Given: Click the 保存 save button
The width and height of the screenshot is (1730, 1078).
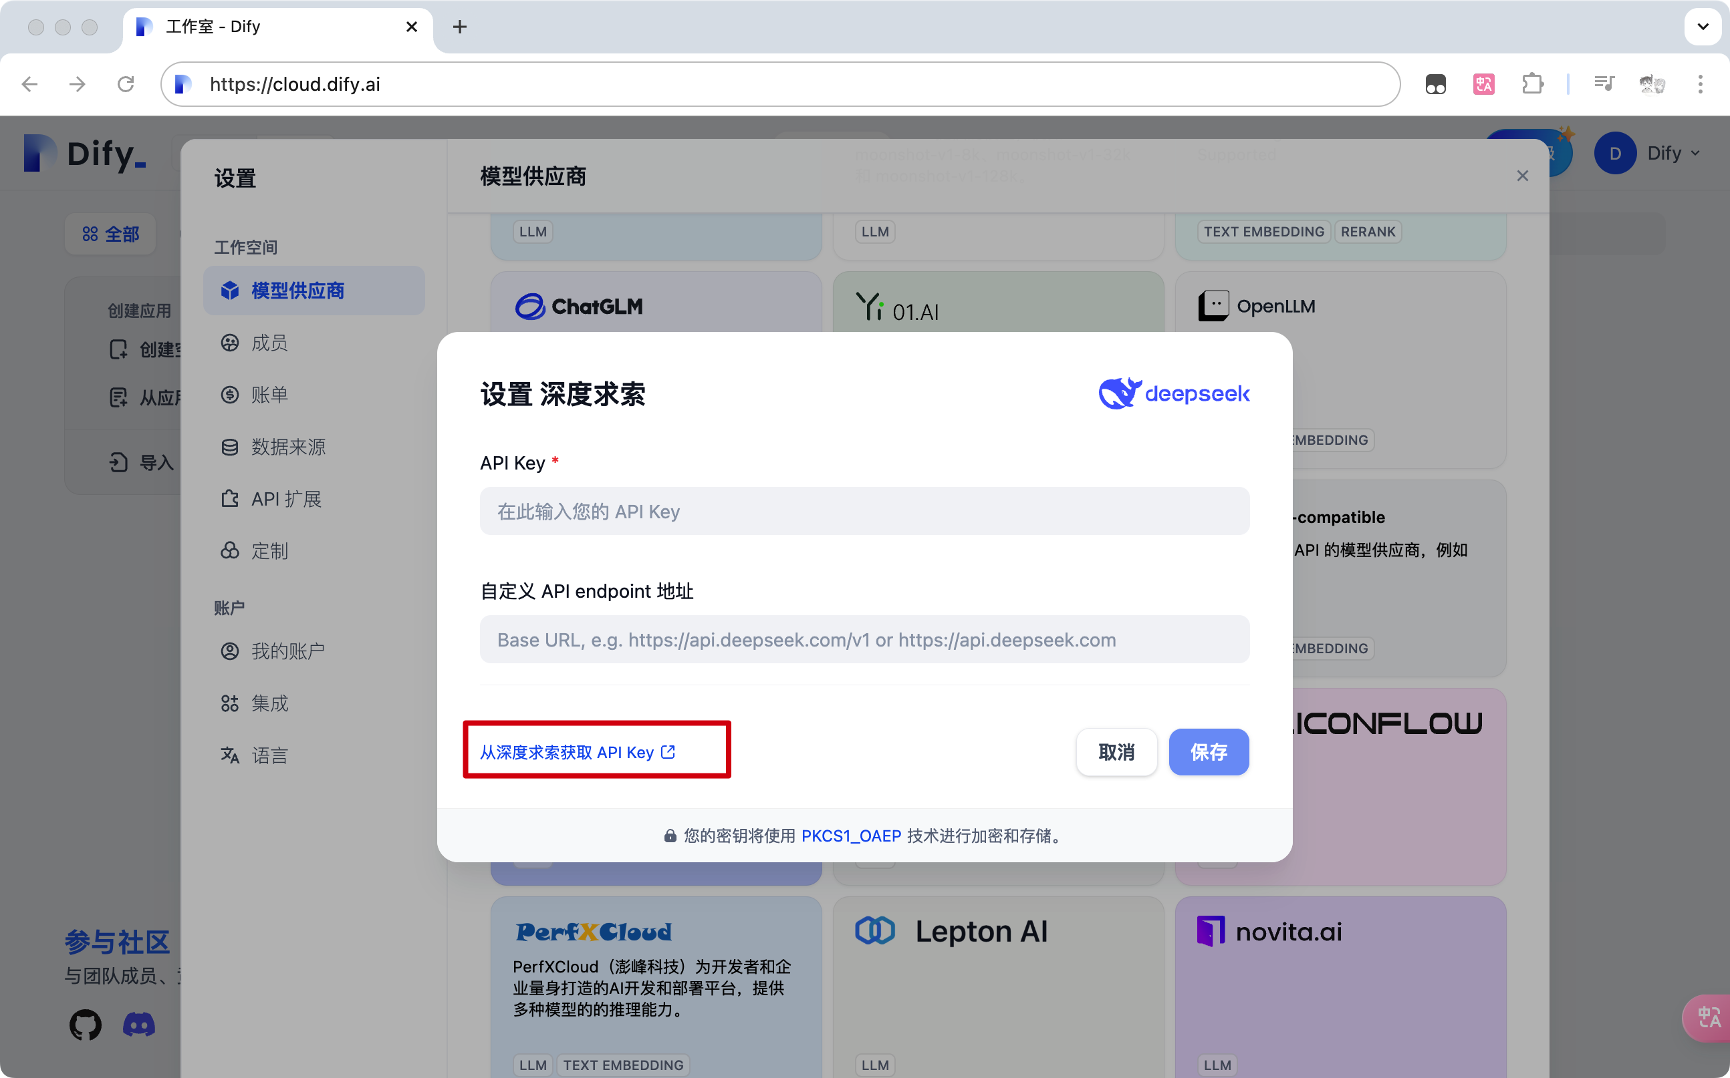Looking at the screenshot, I should pyautogui.click(x=1208, y=752).
